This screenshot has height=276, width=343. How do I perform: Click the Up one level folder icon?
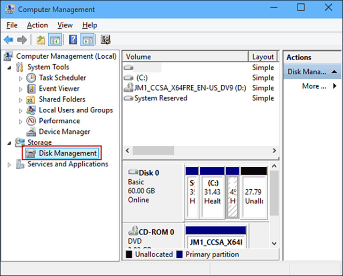(41, 40)
